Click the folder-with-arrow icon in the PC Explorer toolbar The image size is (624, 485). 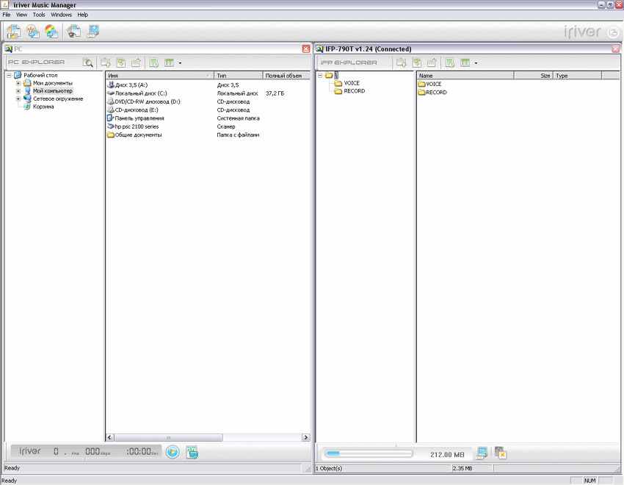click(106, 62)
